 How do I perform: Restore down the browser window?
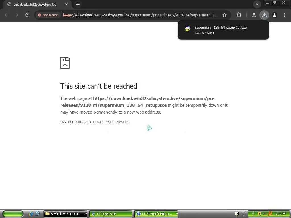tap(274, 3)
